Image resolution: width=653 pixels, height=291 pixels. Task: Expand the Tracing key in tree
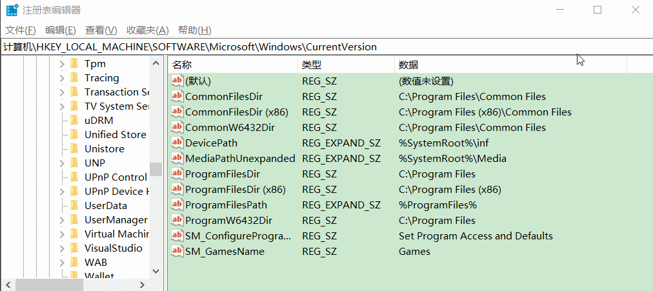62,78
